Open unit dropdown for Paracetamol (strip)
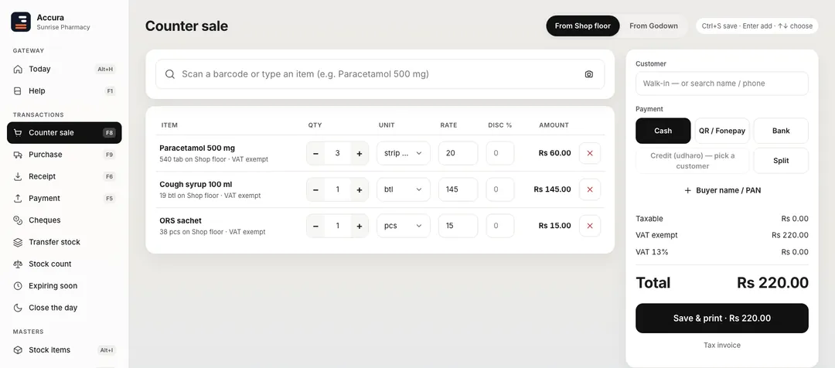 [x=403, y=153]
